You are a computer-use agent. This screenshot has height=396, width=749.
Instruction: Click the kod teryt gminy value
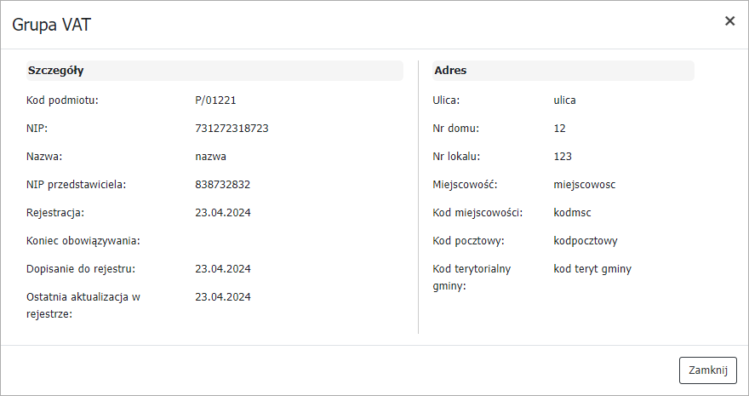pyautogui.click(x=592, y=269)
